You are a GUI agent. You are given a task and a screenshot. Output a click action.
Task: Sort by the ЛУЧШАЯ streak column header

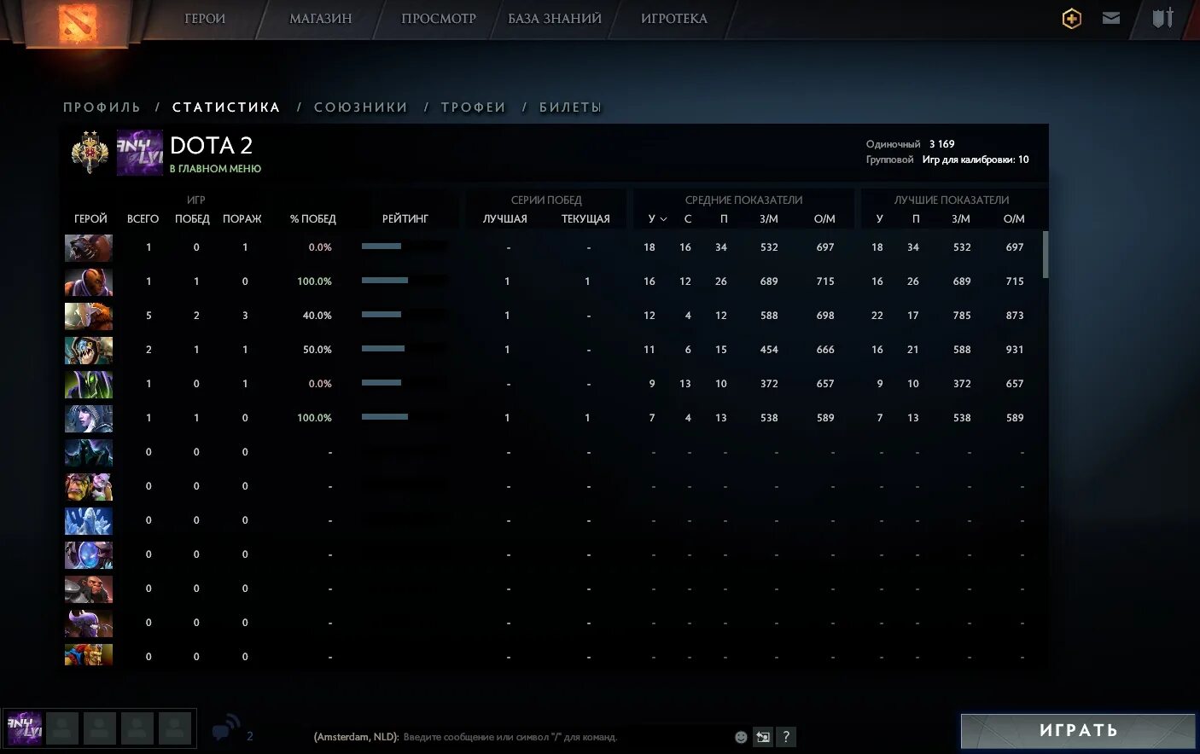(504, 219)
